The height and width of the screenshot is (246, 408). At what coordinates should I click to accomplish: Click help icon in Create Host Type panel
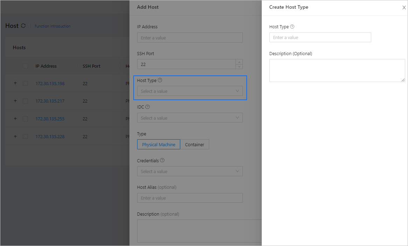pos(292,27)
